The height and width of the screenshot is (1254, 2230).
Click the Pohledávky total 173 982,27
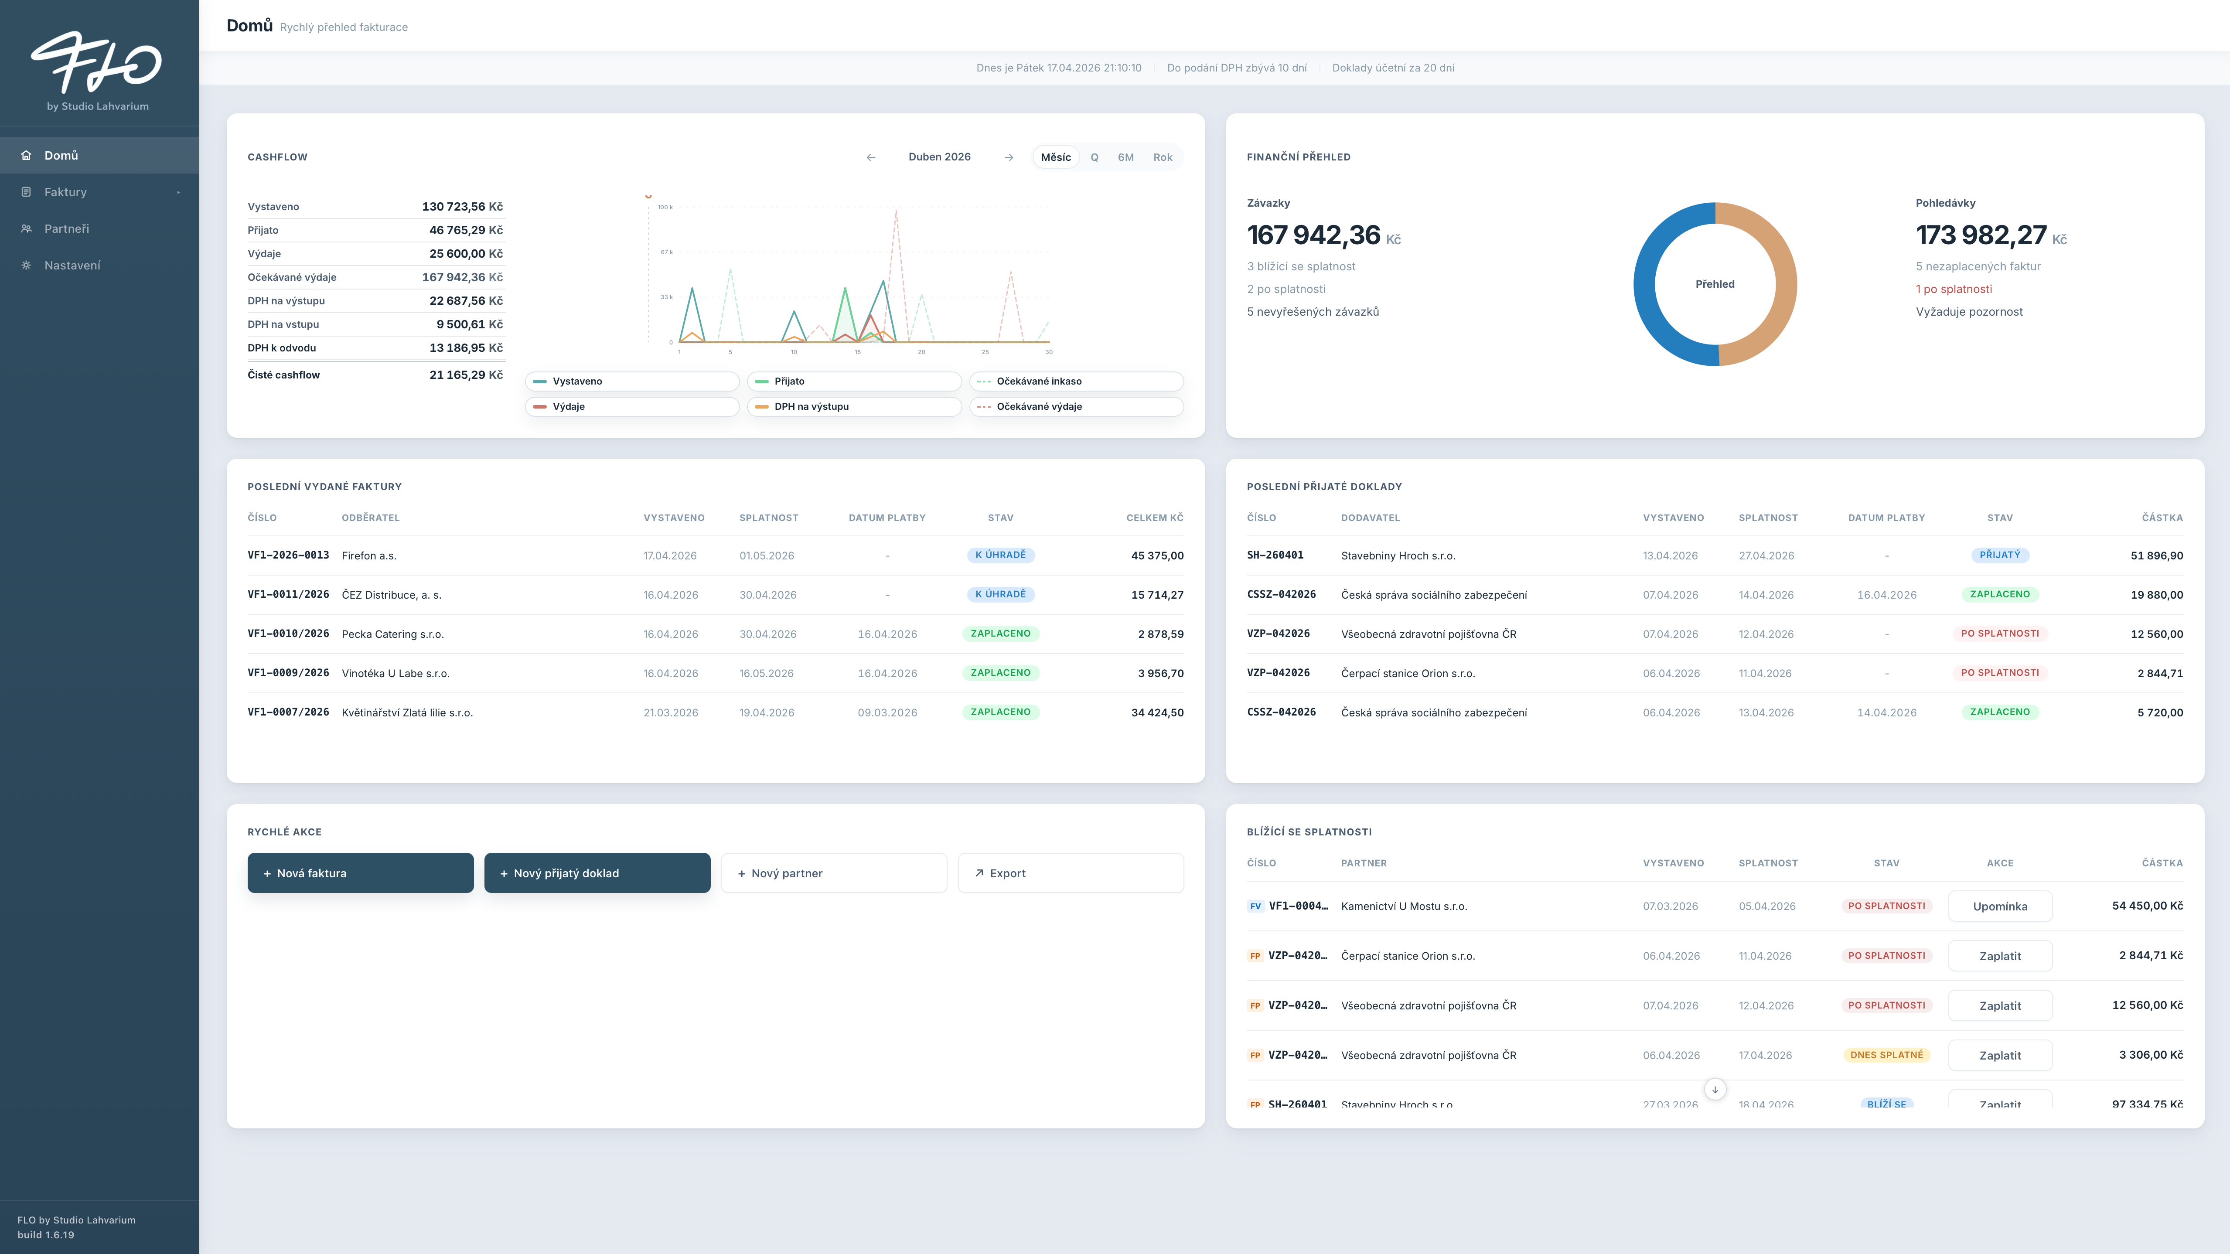pyautogui.click(x=1981, y=235)
